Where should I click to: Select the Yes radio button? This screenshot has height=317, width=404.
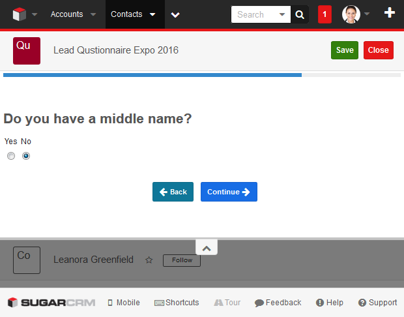coord(11,156)
